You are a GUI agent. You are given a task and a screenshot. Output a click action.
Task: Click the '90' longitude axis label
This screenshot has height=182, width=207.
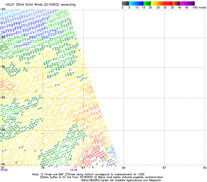pos(205,168)
